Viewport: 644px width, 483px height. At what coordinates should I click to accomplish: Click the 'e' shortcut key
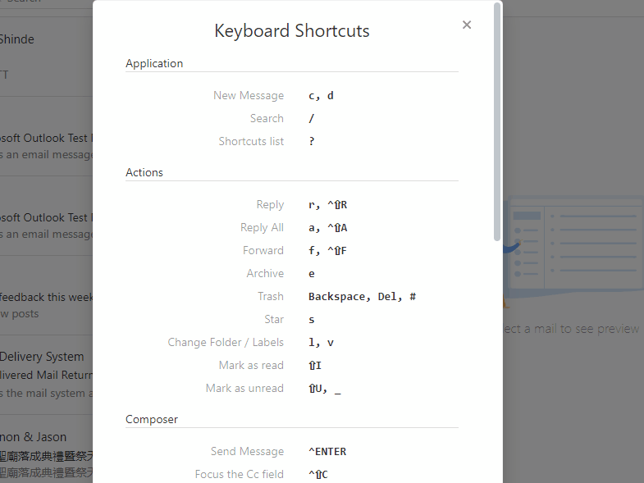[312, 274]
